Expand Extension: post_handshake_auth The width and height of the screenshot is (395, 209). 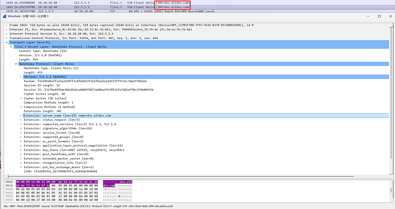click(21, 154)
